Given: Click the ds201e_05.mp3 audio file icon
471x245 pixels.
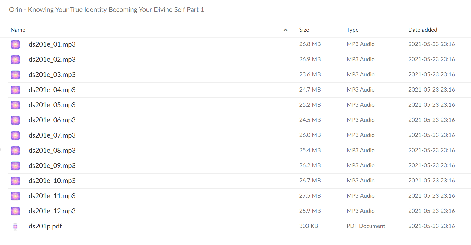Looking at the screenshot, I should point(15,105).
